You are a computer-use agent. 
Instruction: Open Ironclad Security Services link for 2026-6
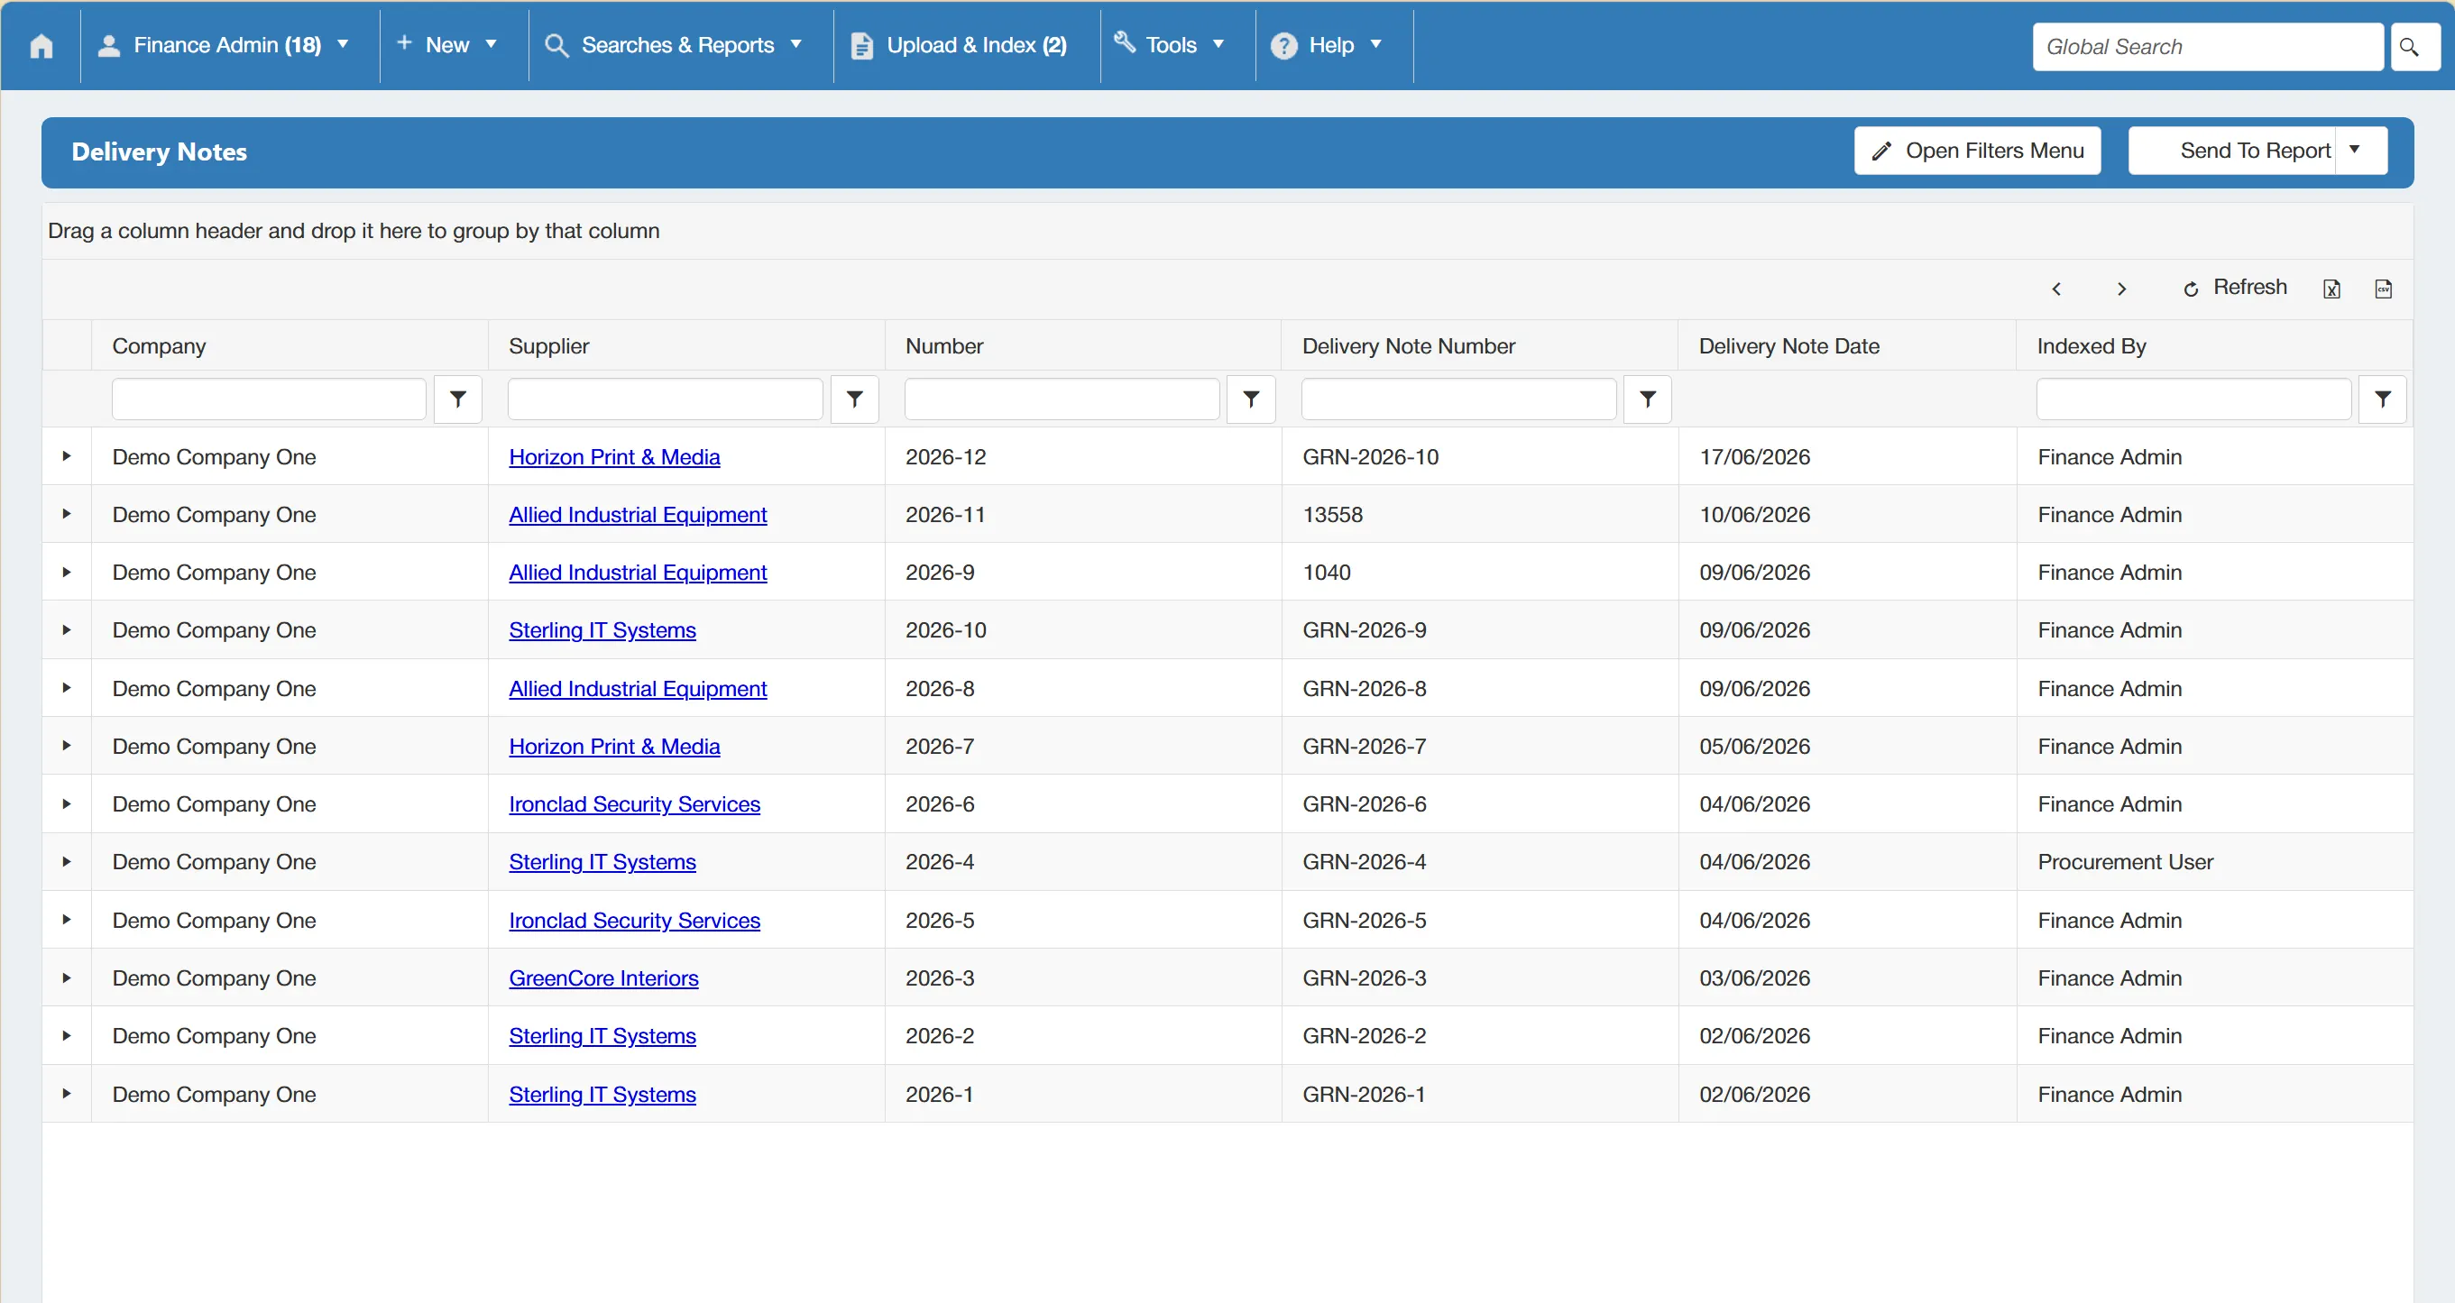coord(635,804)
